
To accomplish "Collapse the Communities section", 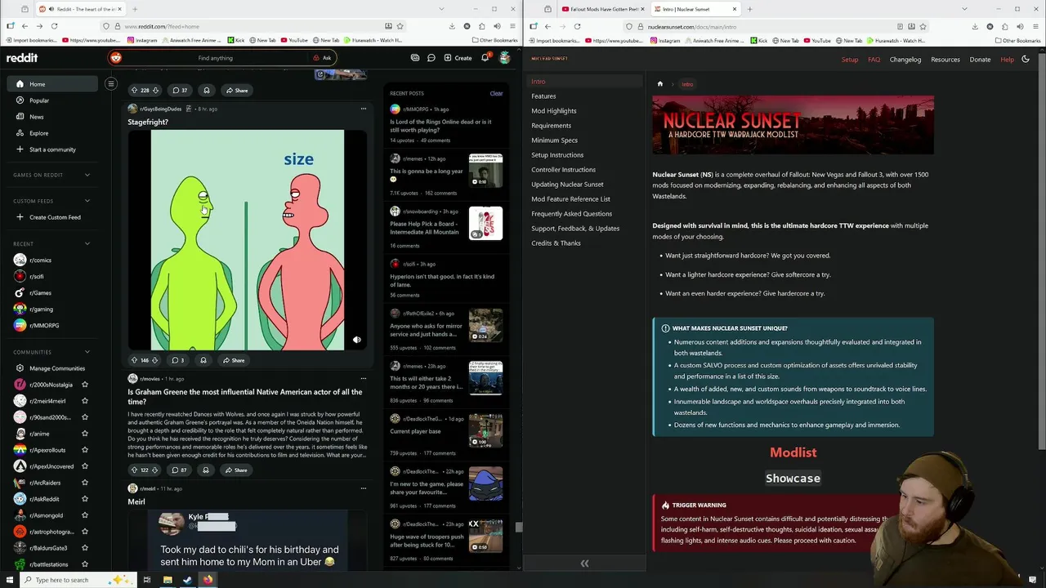I will point(87,352).
